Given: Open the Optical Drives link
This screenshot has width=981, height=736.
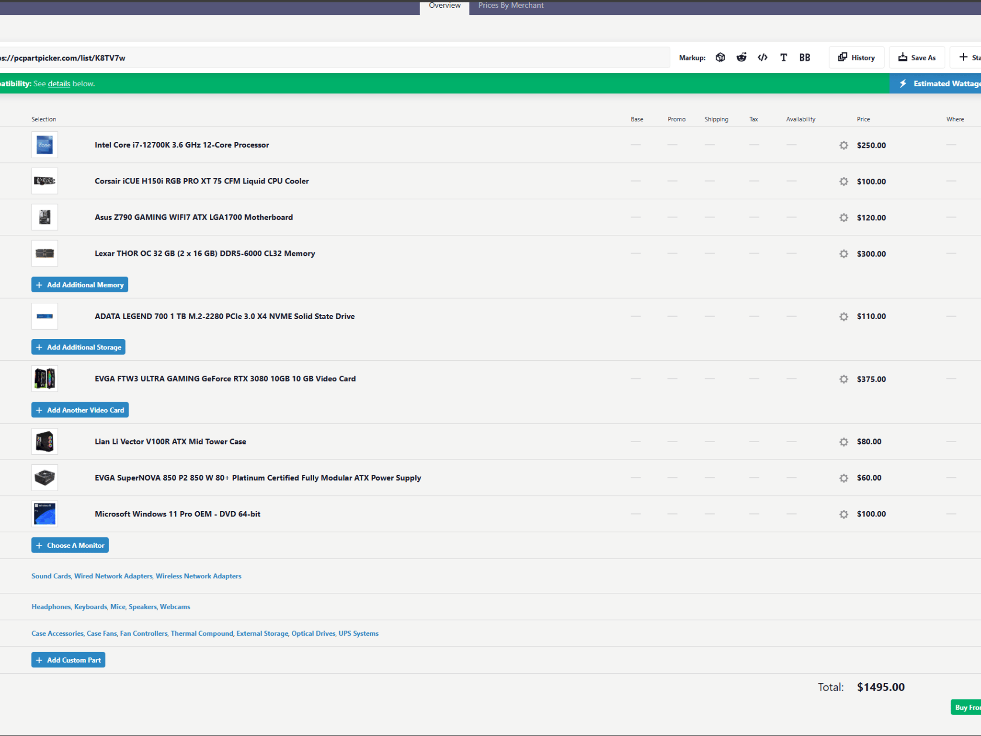Looking at the screenshot, I should pos(313,633).
